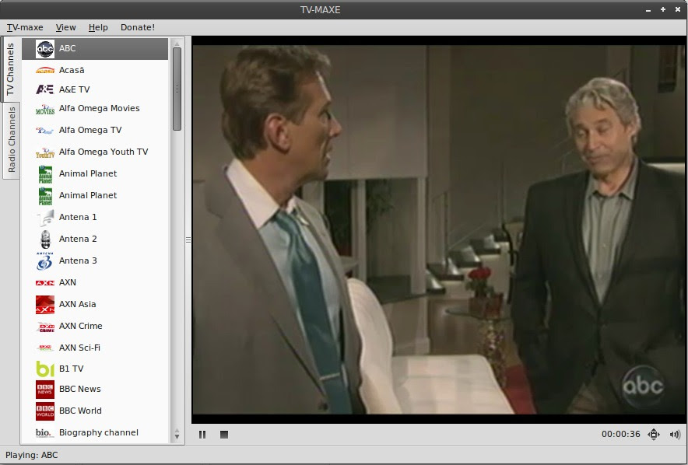The height and width of the screenshot is (465, 688).
Task: Select the Antena 2 channel name
Action: click(x=78, y=239)
